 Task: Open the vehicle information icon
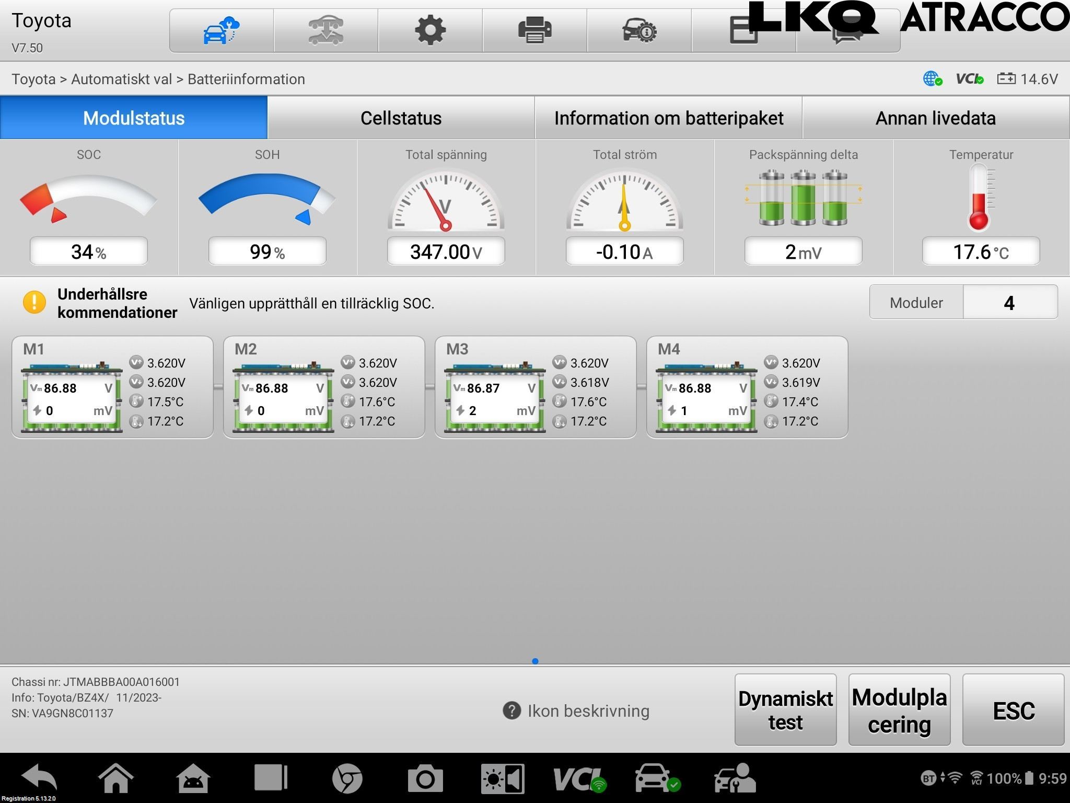[639, 30]
